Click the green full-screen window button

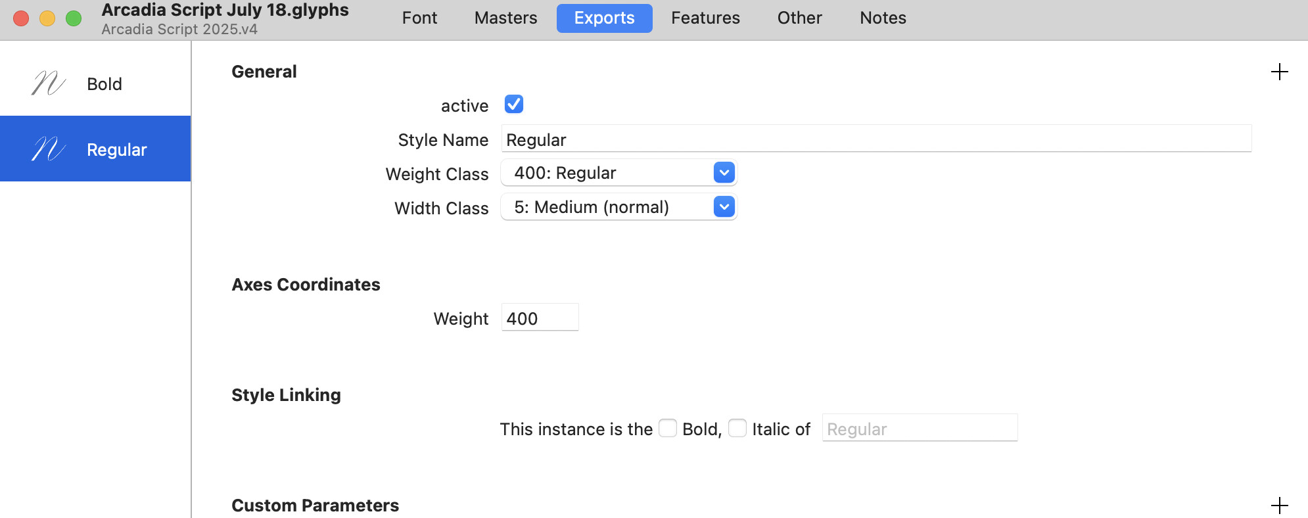coord(74,18)
